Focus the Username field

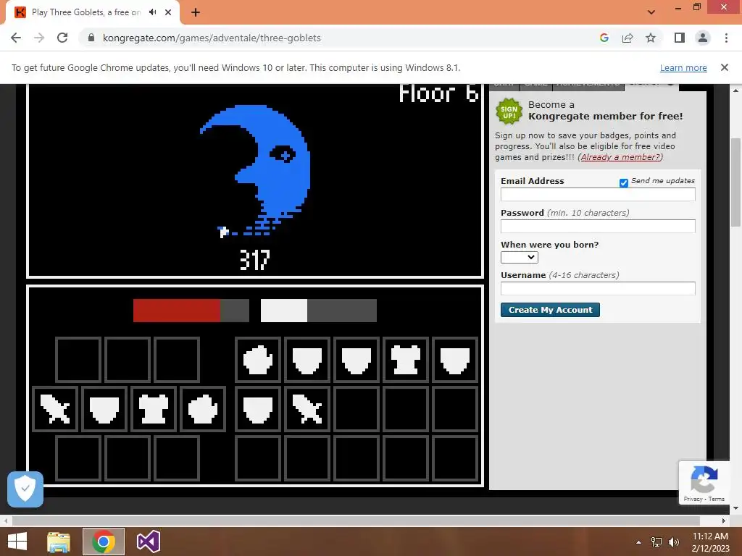[x=598, y=288]
